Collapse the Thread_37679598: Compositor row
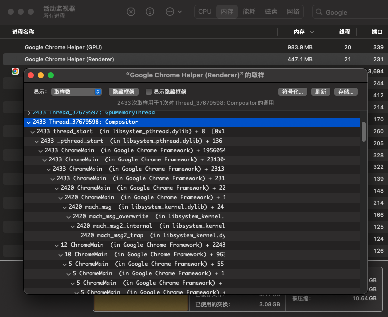This screenshot has width=388, height=317. (x=29, y=122)
